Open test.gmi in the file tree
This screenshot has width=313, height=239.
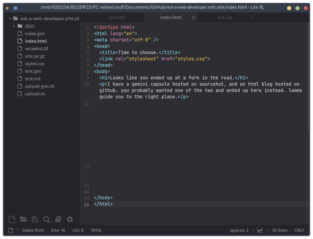tap(33, 71)
